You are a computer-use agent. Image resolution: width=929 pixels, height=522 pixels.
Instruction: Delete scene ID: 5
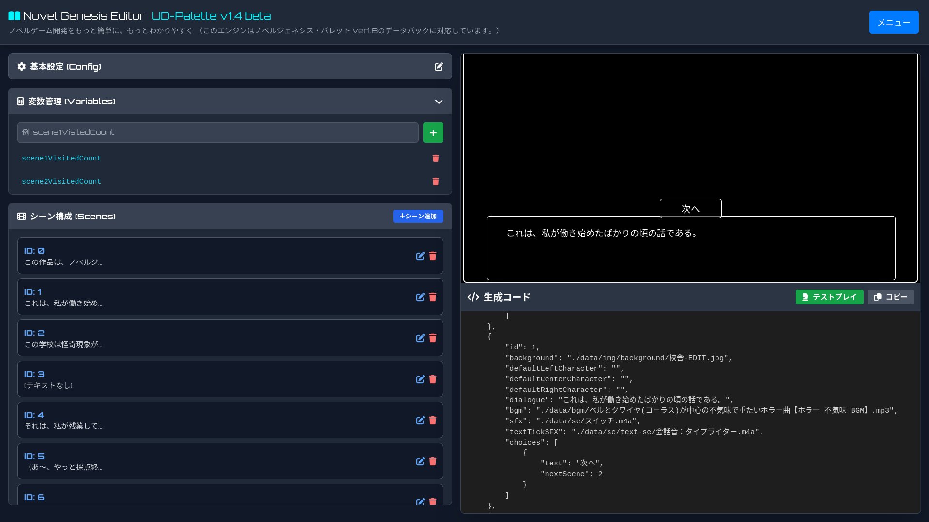click(432, 462)
